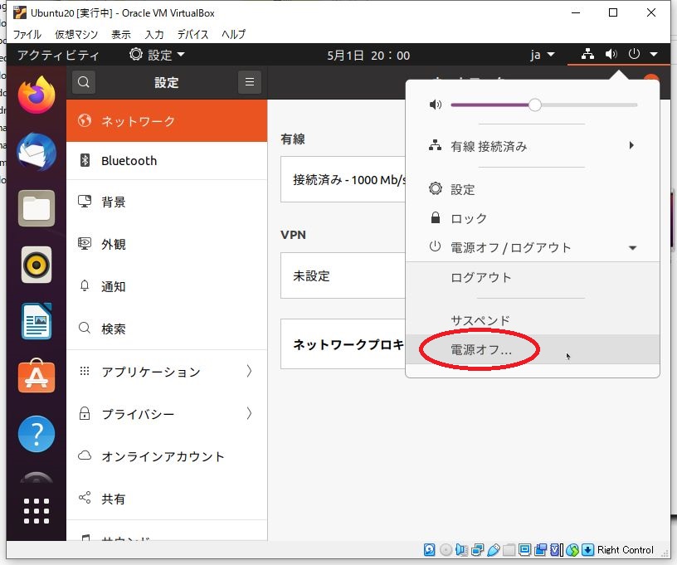This screenshot has width=677, height=565.
Task: Click VirtualBox audio status icon
Action: click(461, 549)
